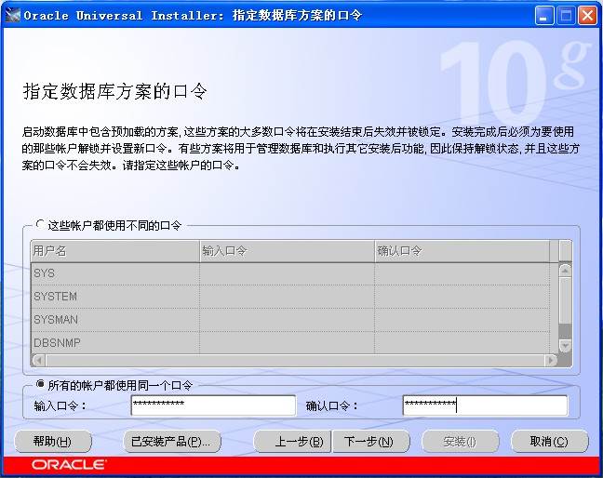The width and height of the screenshot is (603, 478).
Task: Click the table's scroll left arrow
Action: click(x=39, y=361)
